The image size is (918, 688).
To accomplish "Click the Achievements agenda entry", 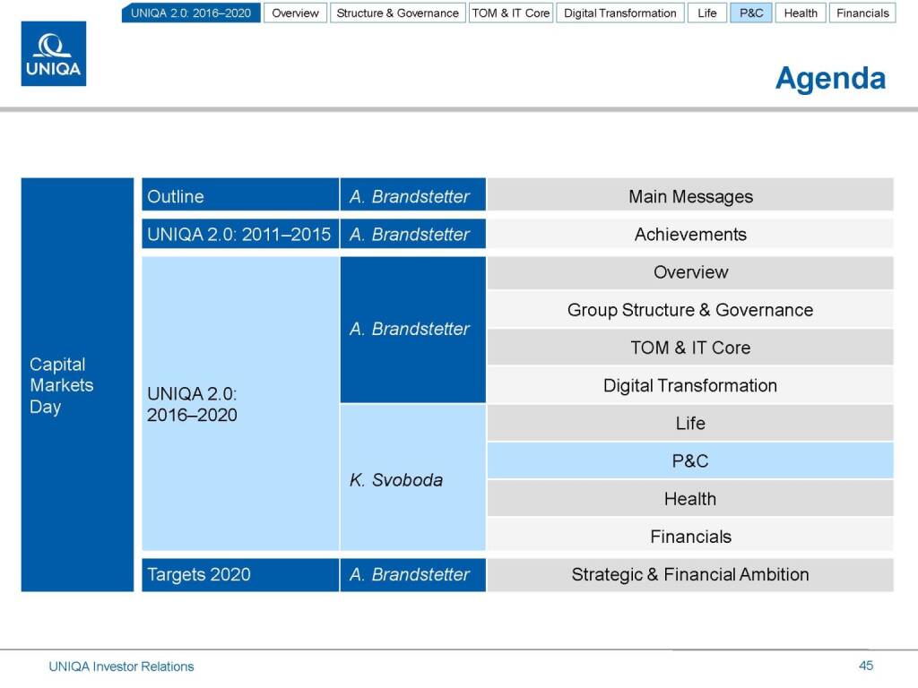I will (x=689, y=235).
